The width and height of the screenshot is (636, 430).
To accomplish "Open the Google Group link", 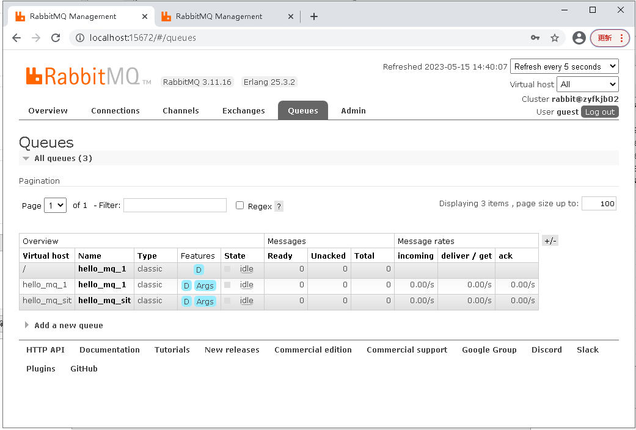I will pyautogui.click(x=489, y=350).
